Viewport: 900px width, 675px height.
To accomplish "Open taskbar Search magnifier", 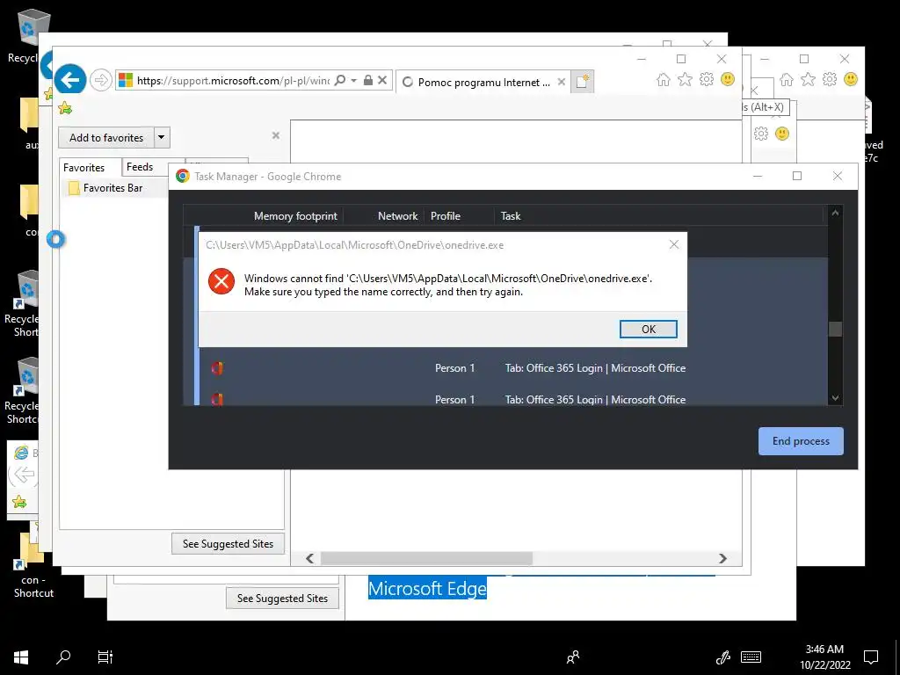I will (63, 657).
